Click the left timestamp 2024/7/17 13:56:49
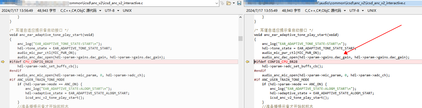The image size is (422, 108). click(17, 10)
